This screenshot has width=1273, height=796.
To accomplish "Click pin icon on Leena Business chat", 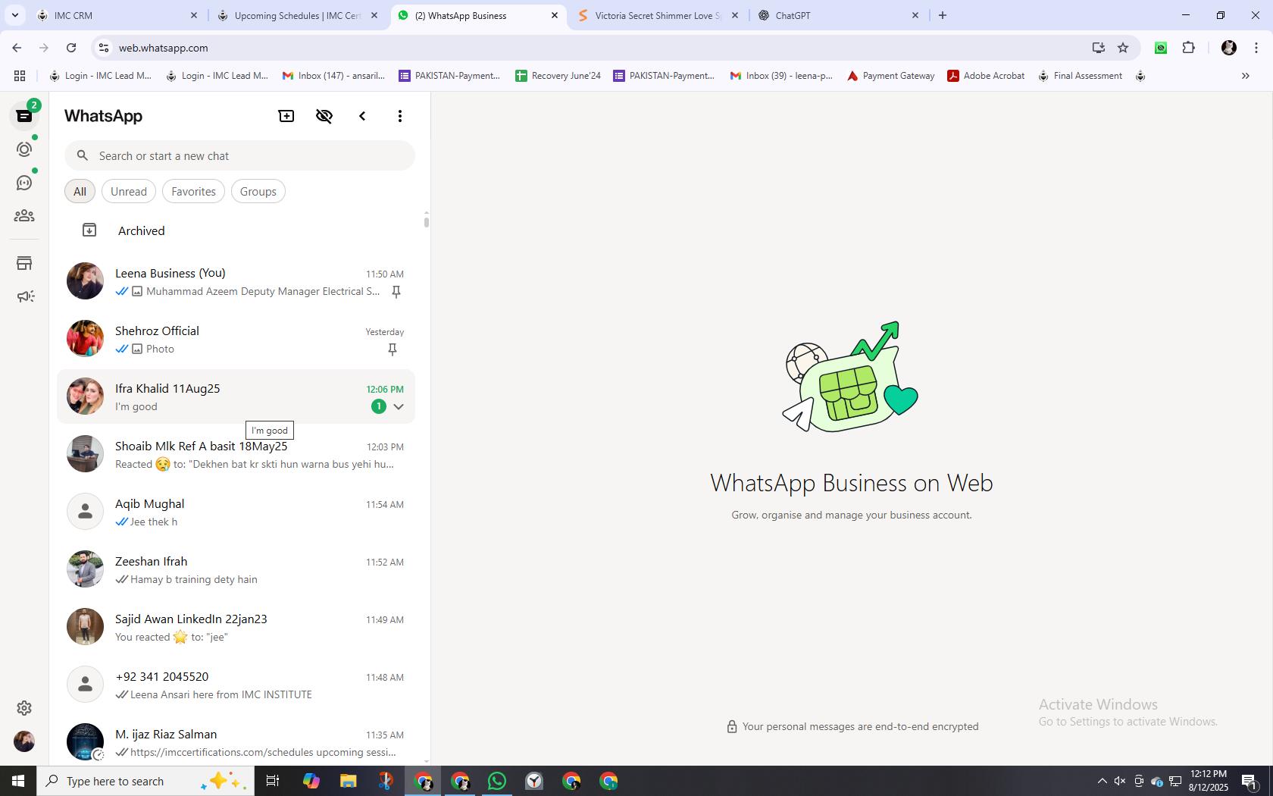I will click(396, 292).
